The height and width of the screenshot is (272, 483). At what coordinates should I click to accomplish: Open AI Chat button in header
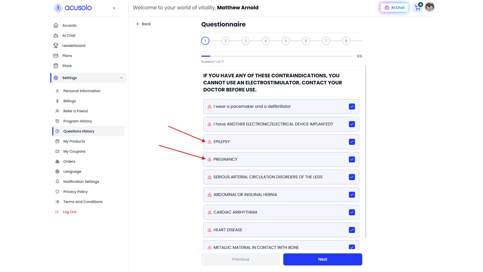(394, 8)
